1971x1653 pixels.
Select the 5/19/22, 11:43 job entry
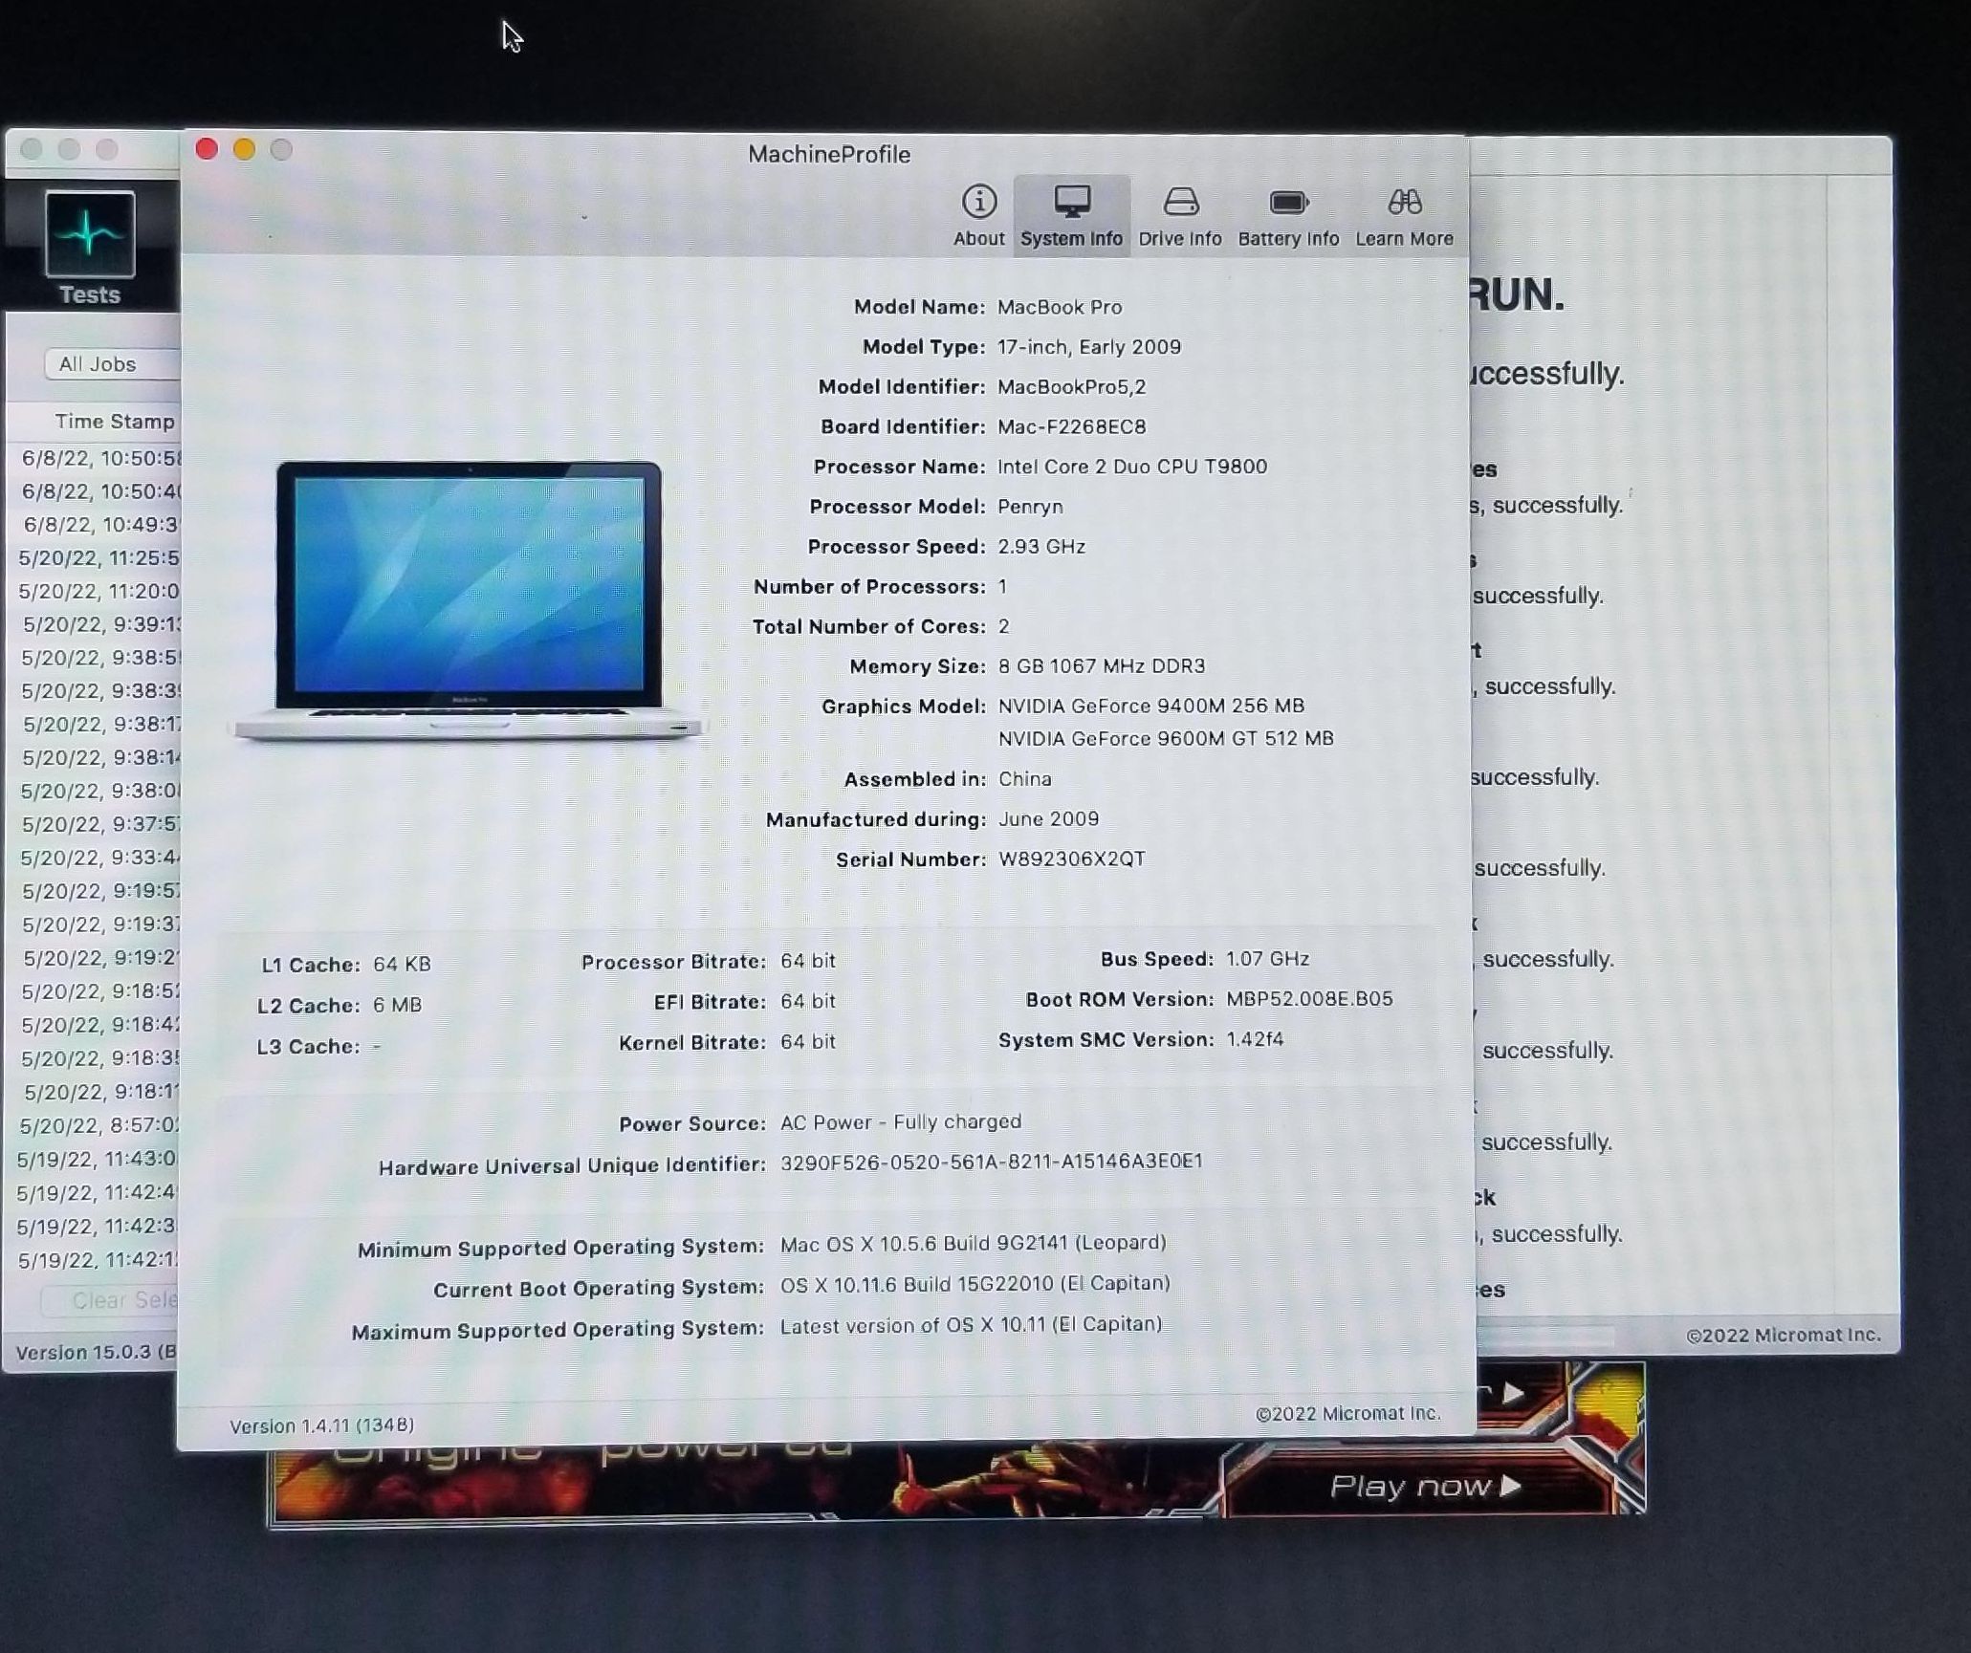click(97, 1160)
